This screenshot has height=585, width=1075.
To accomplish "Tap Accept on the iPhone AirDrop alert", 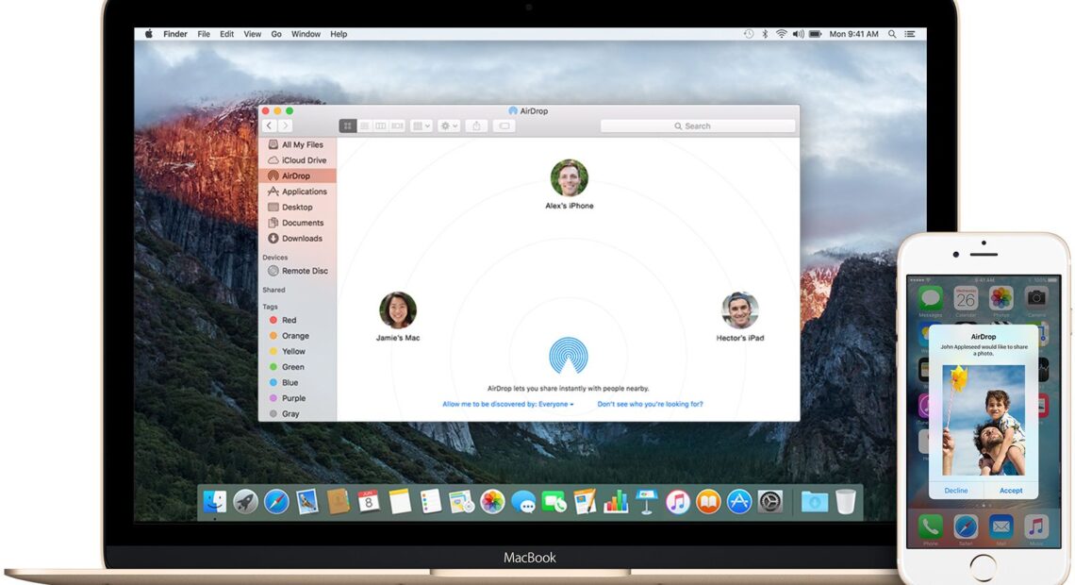I will (x=1011, y=491).
